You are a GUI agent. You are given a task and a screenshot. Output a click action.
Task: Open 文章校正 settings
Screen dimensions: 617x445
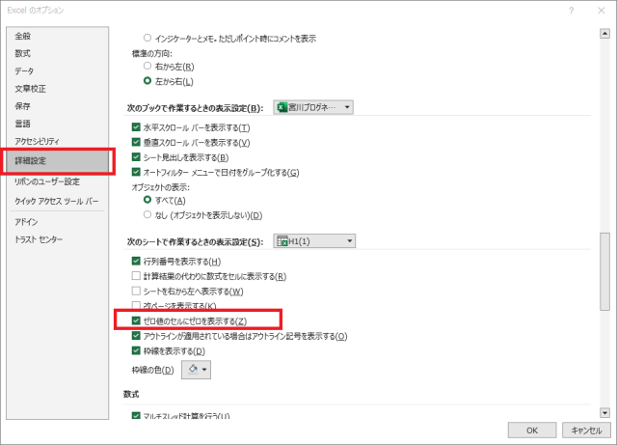30,89
